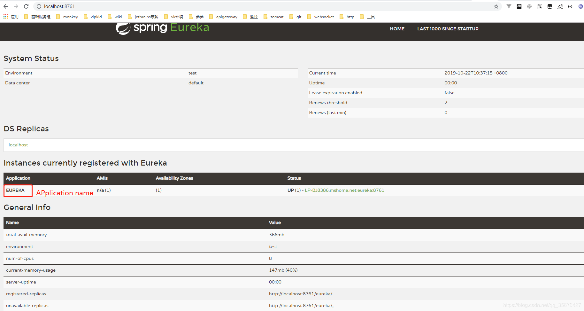The image size is (584, 311).
Task: Click the site info icon in address bar
Action: coord(39,6)
